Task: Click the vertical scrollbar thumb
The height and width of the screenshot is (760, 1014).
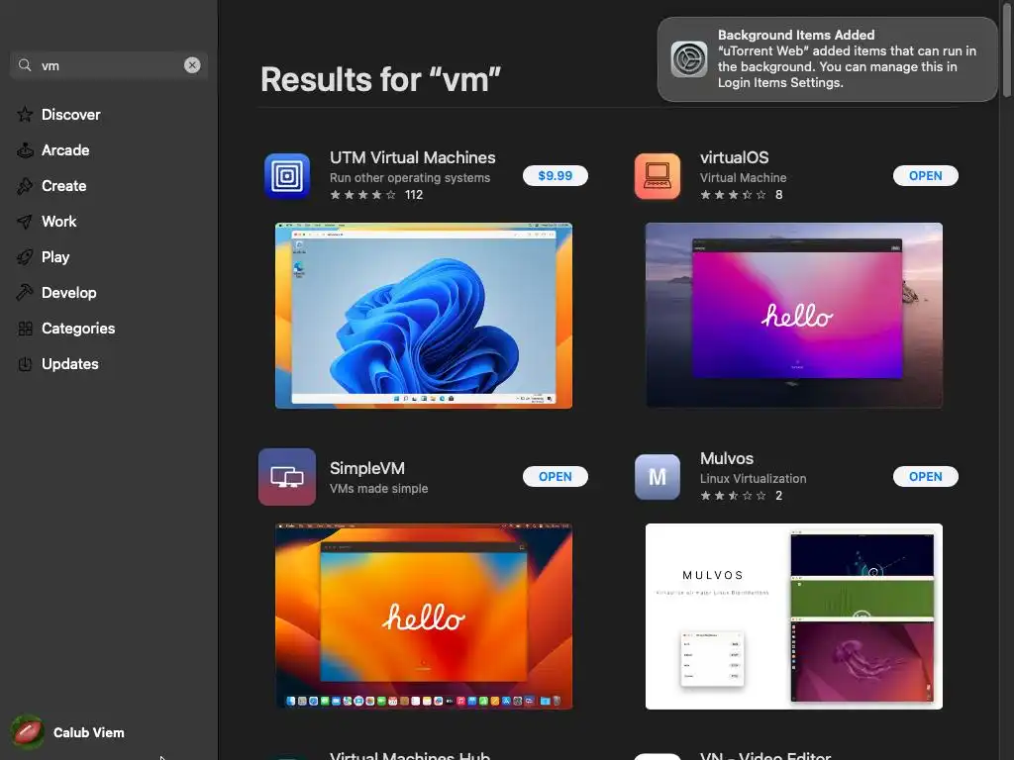Action: point(1007,50)
